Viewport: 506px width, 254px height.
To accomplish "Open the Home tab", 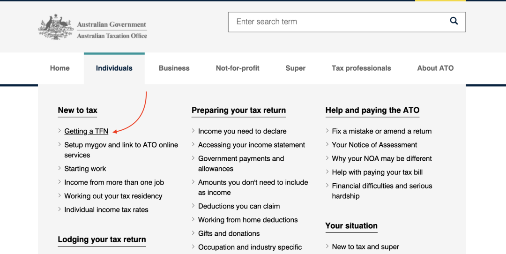I will [60, 68].
